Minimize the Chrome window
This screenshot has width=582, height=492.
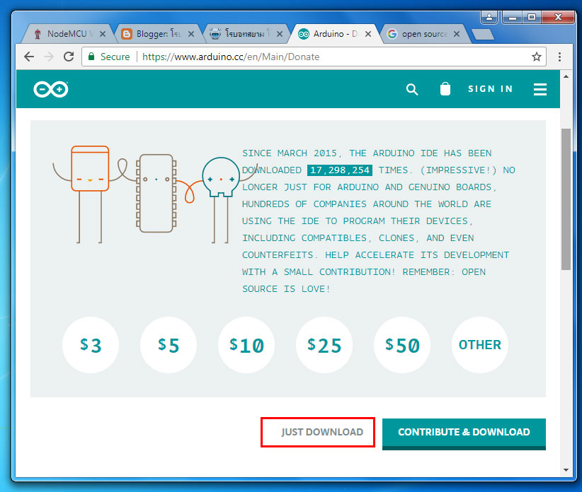[x=512, y=17]
